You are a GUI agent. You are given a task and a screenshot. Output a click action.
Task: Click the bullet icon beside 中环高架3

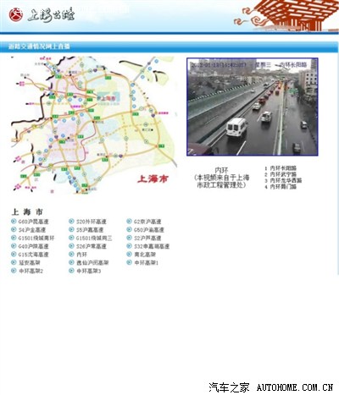point(71,271)
